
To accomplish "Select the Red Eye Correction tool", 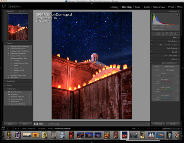I will (163, 34).
